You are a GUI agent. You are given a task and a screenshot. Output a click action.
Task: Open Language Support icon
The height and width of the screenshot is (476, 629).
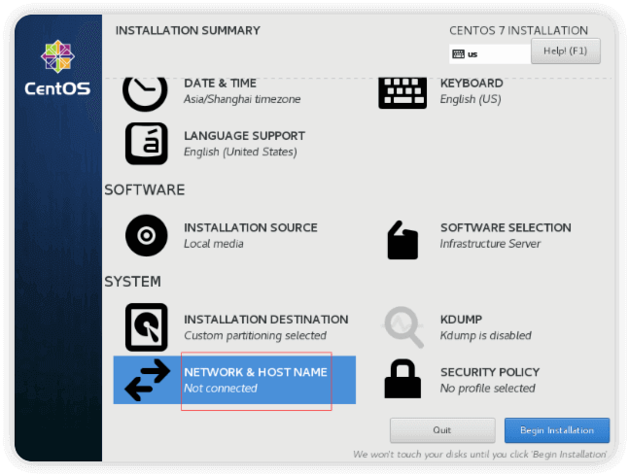(x=147, y=144)
